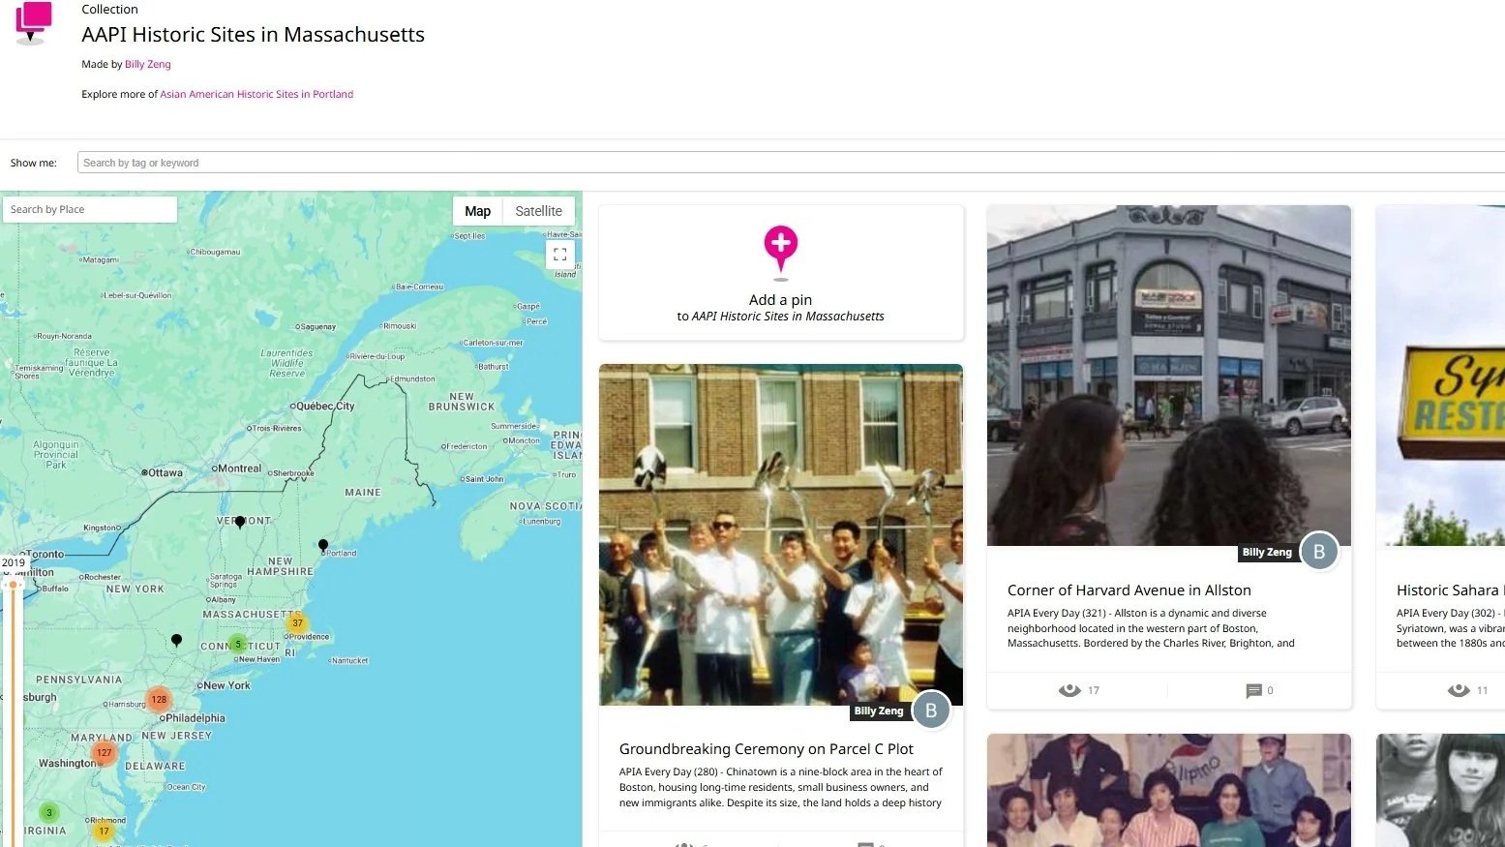Click the AAPI Historic Sites in Massachusetts heading
1505x847 pixels.
[254, 35]
